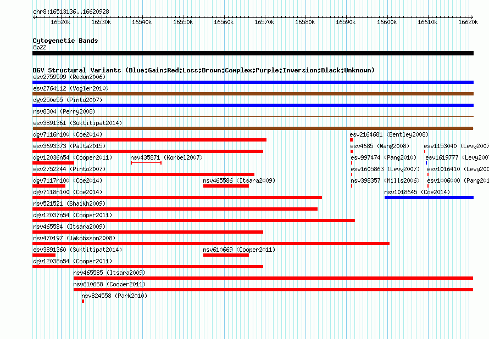Open esv3891361 (Suktitipat2014) label
Viewport: 489px width, 339px height.
77,123
